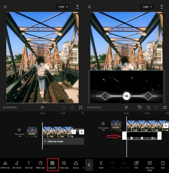Screen dimensions: 169x173
Task: Click left trim handle of overlay clip
Action: pyautogui.click(x=124, y=136)
